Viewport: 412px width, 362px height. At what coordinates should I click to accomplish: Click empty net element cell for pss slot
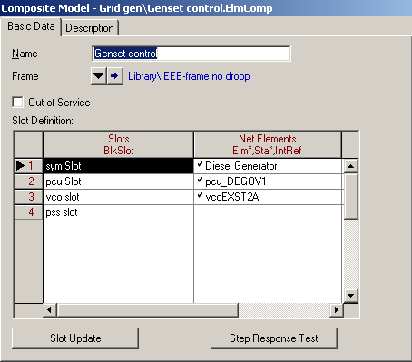point(268,212)
